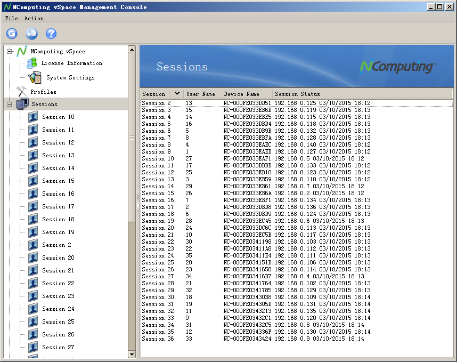Select the Session 36 row in list
The width and height of the screenshot is (457, 362).
(x=158, y=339)
